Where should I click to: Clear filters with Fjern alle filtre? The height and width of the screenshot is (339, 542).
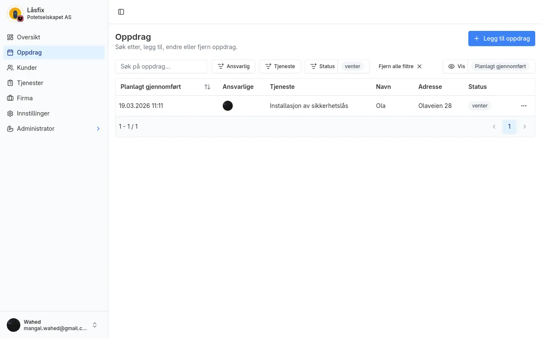[400, 66]
